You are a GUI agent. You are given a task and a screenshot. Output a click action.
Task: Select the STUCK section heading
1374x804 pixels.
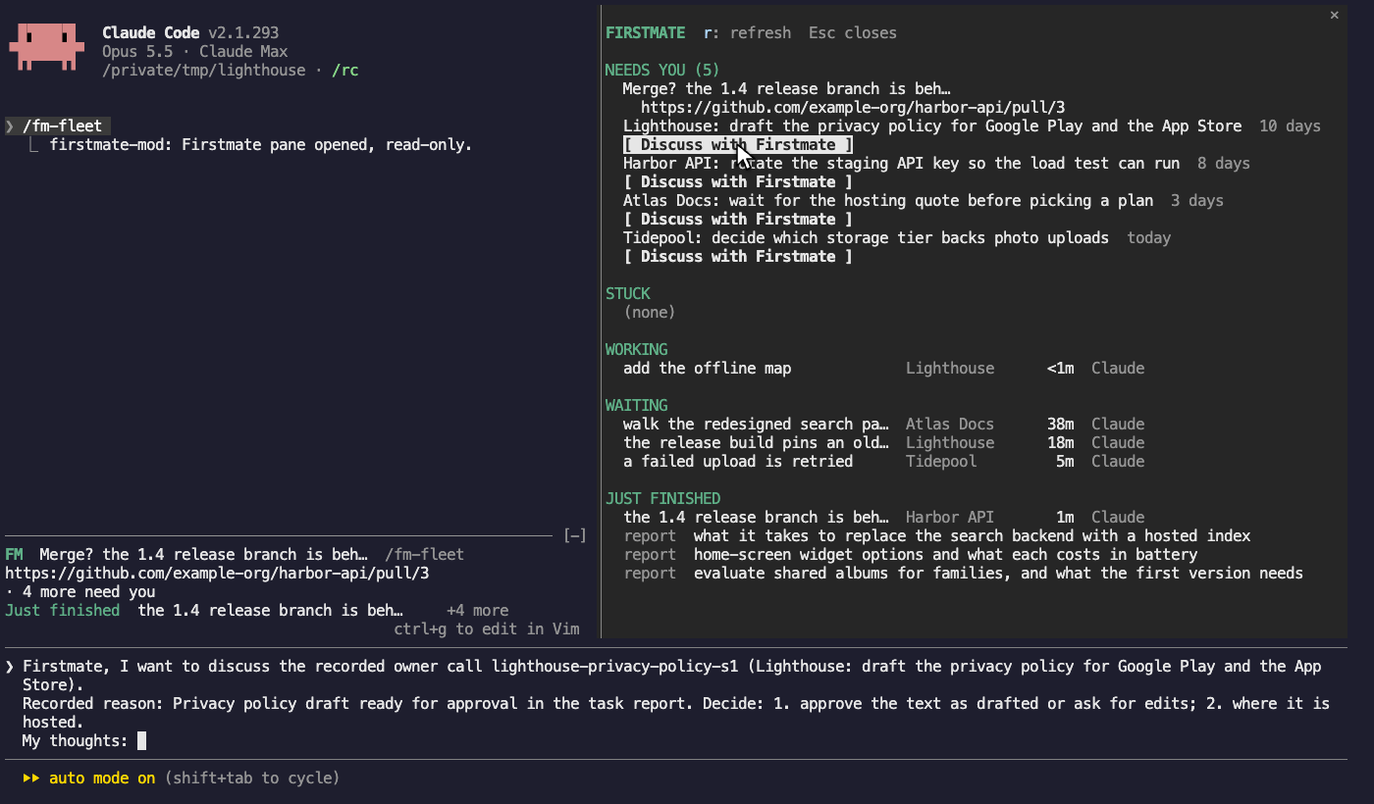(x=628, y=293)
